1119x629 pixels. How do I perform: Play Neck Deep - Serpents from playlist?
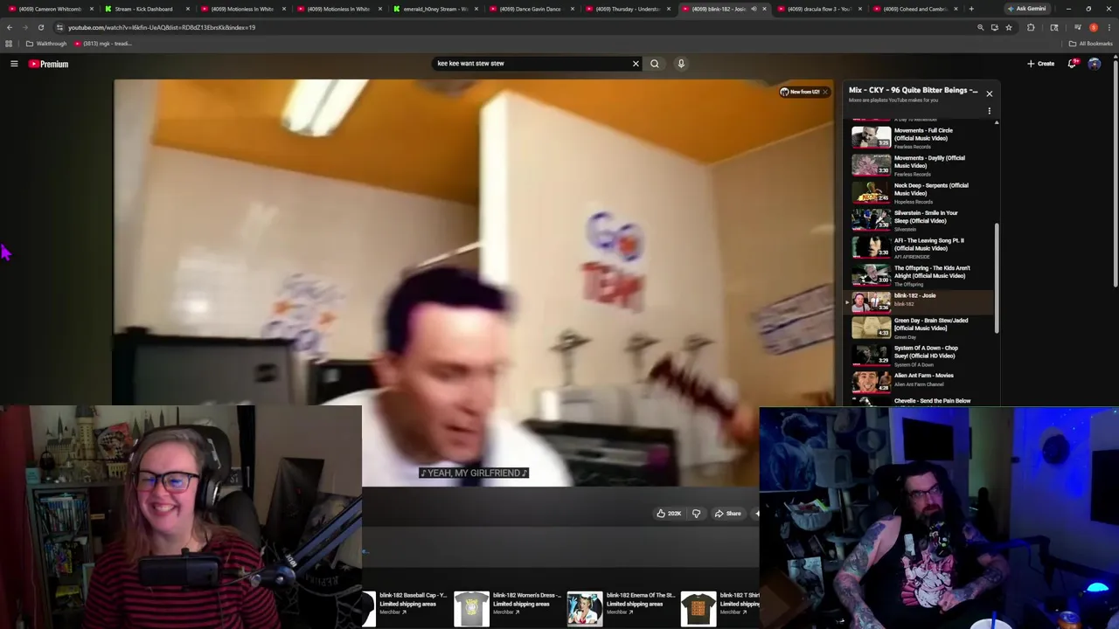pyautogui.click(x=918, y=192)
